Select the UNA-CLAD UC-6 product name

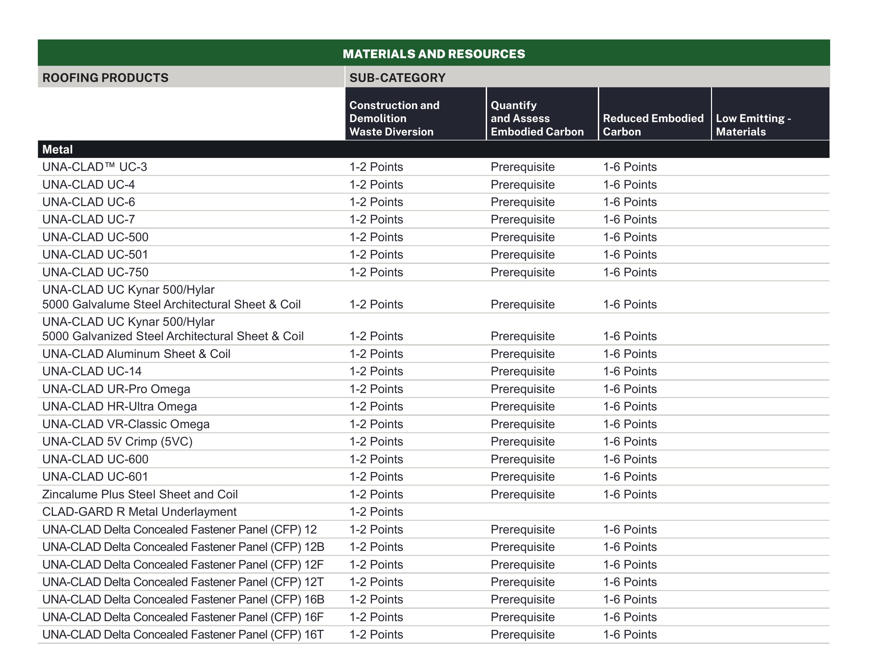[88, 202]
